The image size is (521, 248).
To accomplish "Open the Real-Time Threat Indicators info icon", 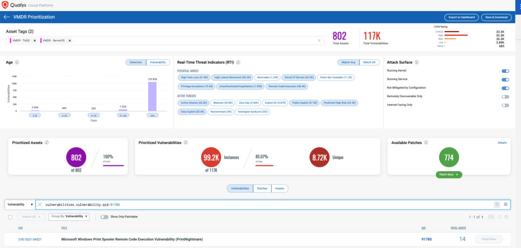I will pos(238,62).
